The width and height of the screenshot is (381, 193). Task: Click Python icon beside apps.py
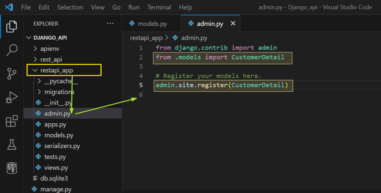(38, 124)
